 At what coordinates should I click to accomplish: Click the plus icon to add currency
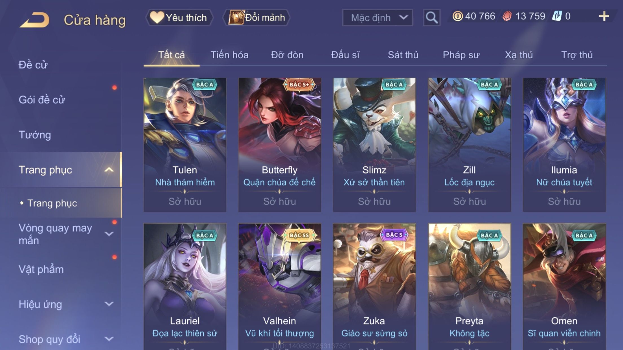pos(604,16)
